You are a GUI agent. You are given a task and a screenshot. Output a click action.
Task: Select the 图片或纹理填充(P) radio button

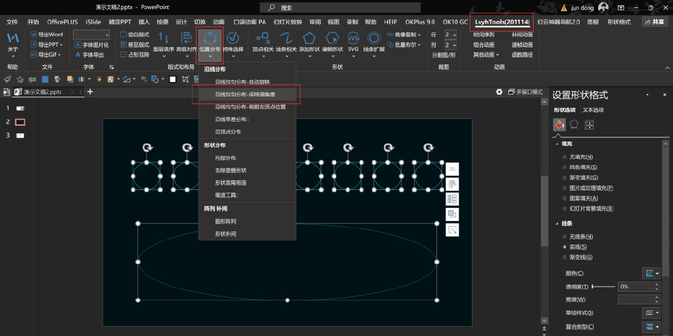point(565,188)
